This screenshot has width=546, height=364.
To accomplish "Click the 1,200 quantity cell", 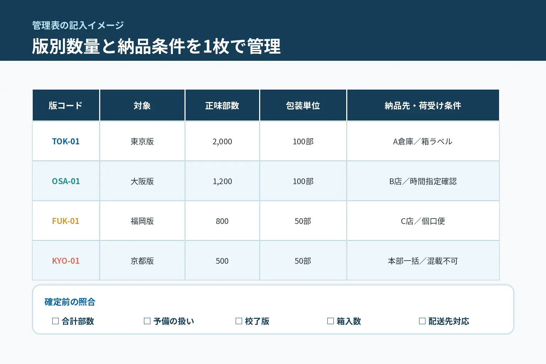I will (222, 181).
